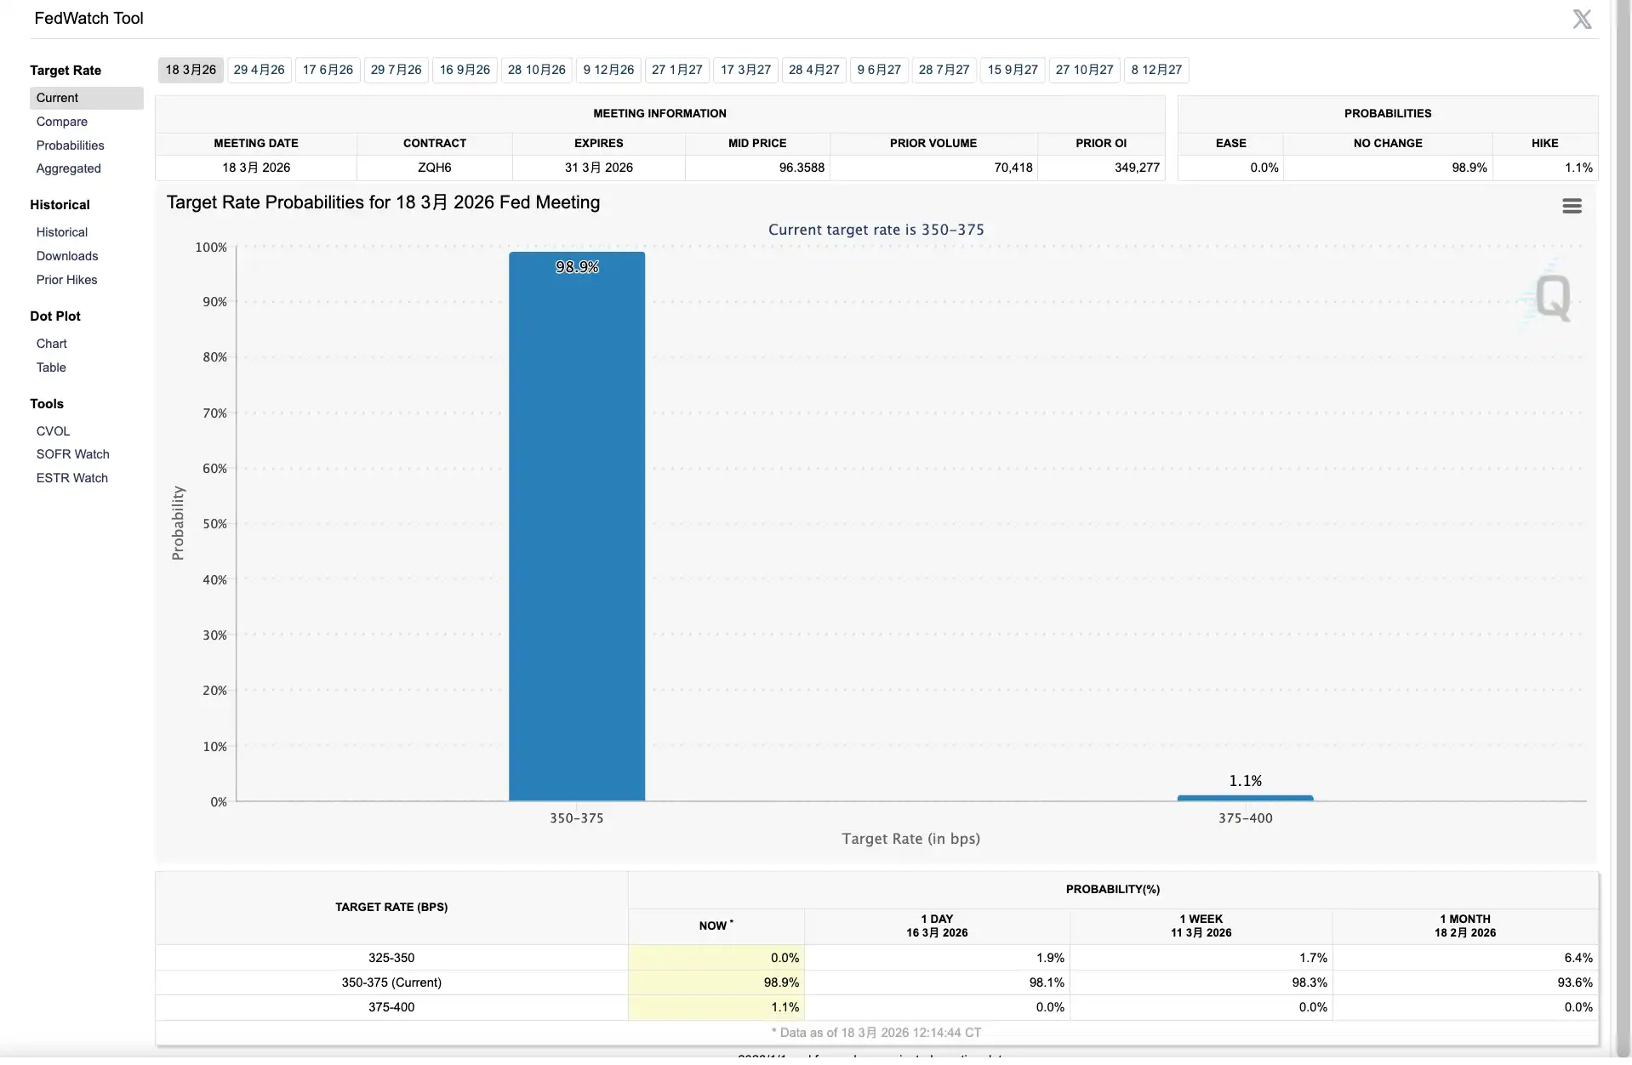Open the Historical data page
This screenshot has width=1632, height=1065.
tap(61, 232)
